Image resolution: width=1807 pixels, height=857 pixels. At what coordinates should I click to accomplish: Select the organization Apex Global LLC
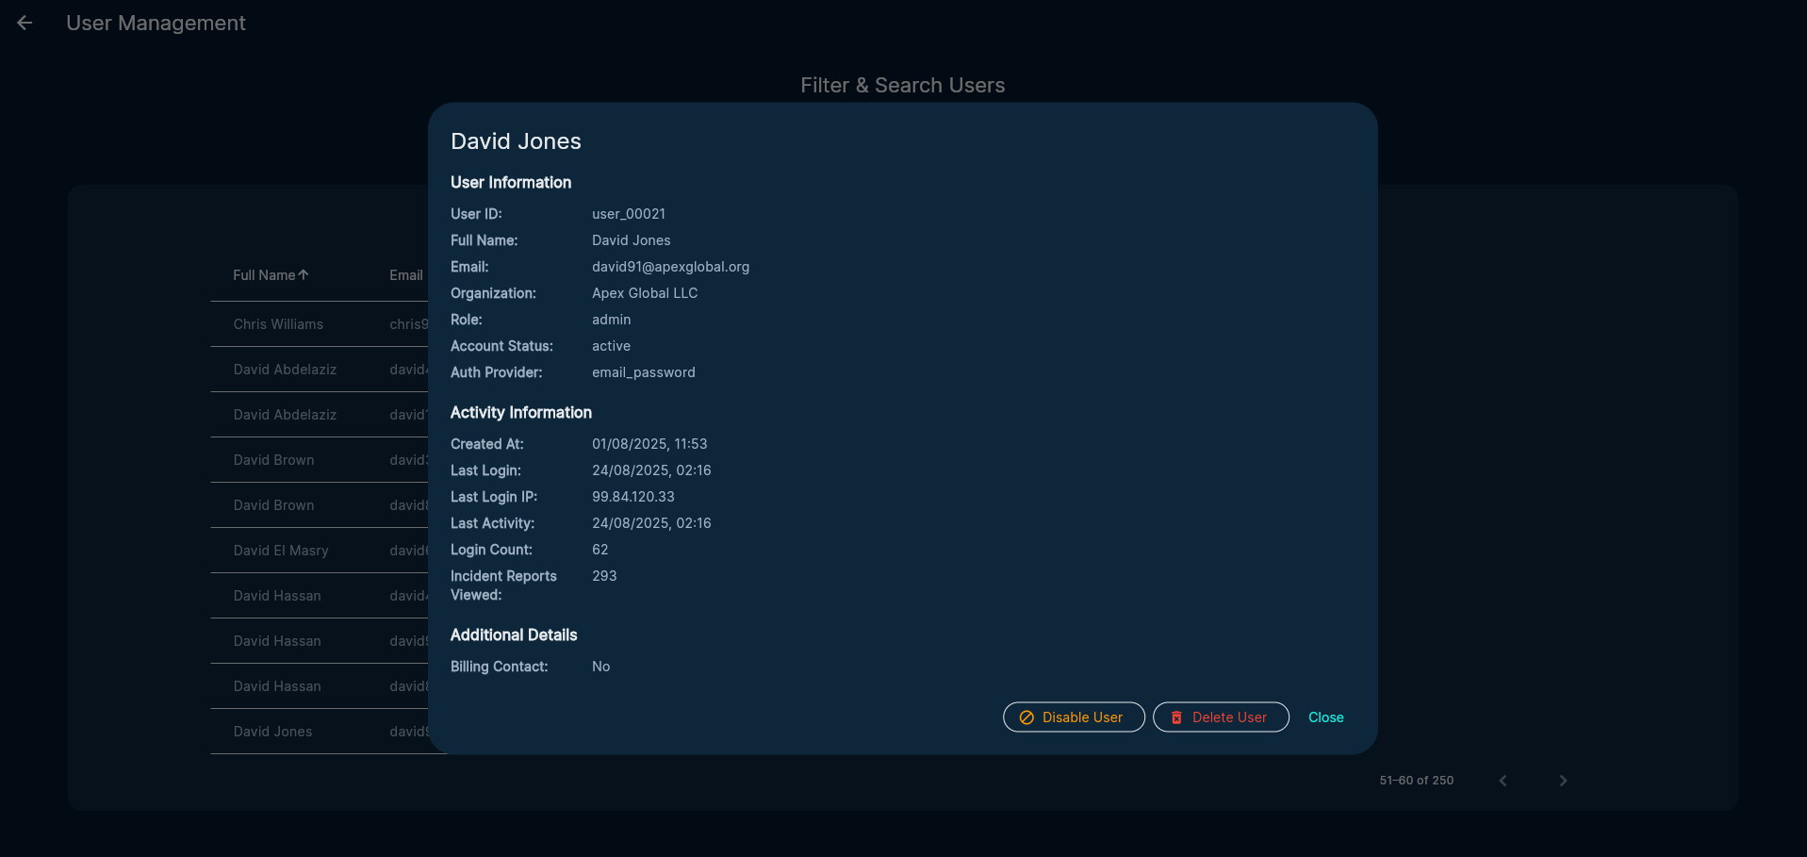(645, 293)
